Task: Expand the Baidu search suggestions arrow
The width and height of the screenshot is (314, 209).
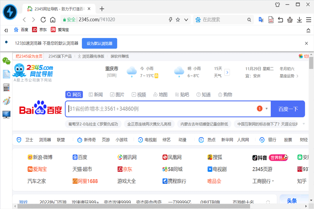Action: pyautogui.click(x=267, y=109)
